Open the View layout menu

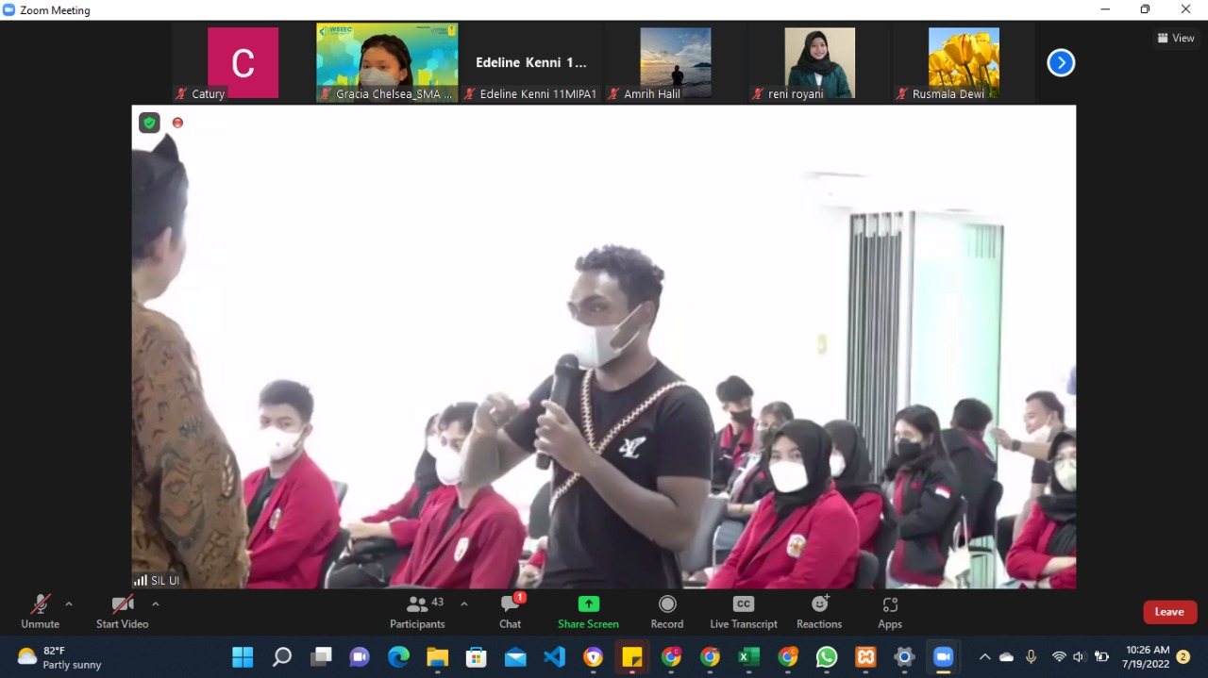pyautogui.click(x=1176, y=39)
